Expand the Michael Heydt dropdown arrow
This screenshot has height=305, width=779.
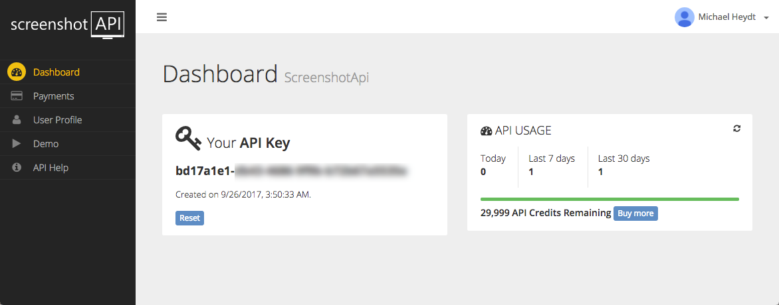tap(766, 18)
